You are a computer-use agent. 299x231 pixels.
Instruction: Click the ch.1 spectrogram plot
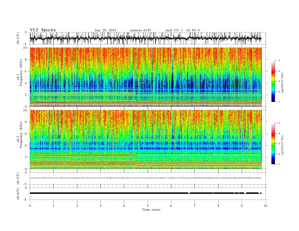tap(145, 77)
